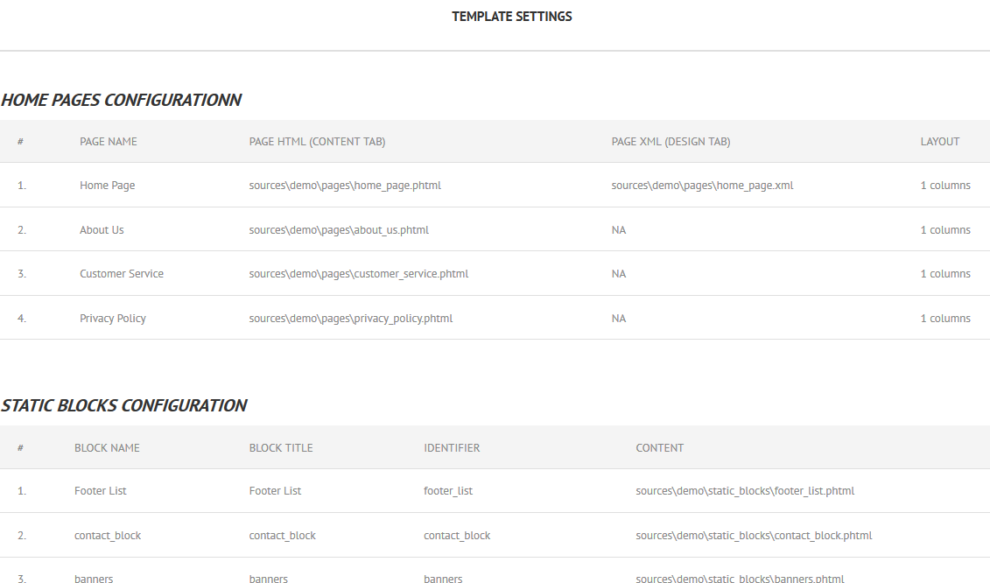Select the About Us name cell
Viewport: 990px width, 583px height.
pyautogui.click(x=102, y=230)
